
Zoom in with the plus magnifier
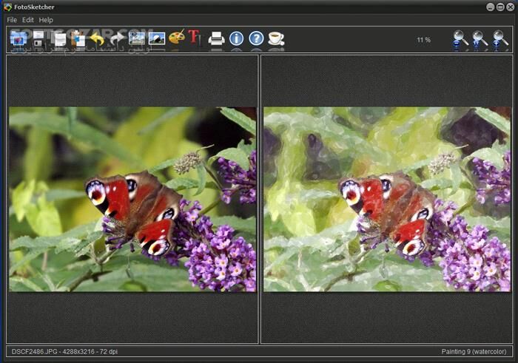click(x=500, y=39)
